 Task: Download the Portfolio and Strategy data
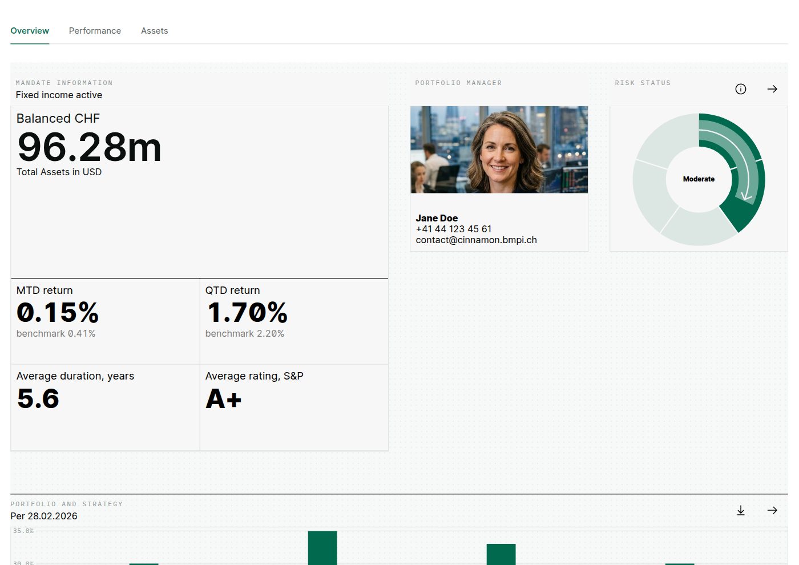(741, 510)
